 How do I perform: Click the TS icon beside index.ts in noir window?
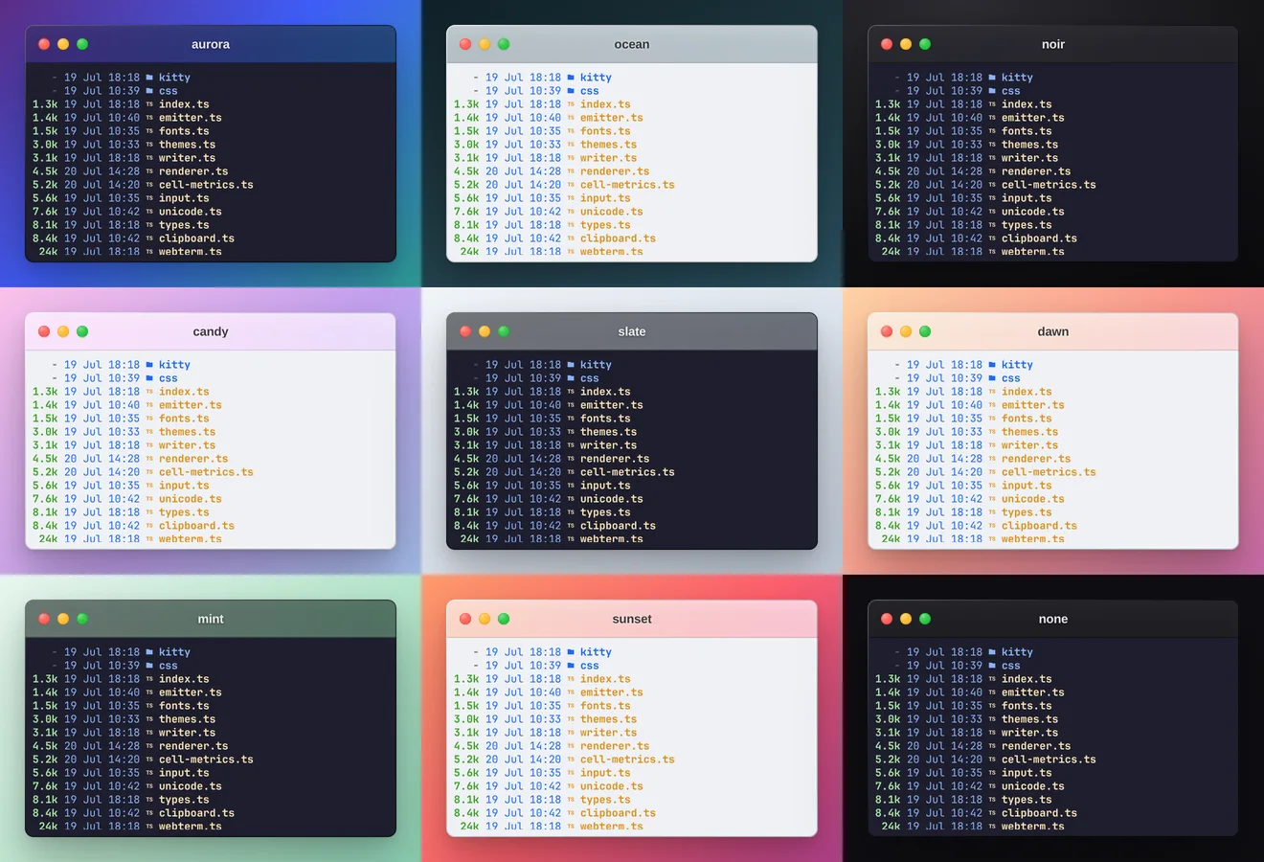click(992, 104)
